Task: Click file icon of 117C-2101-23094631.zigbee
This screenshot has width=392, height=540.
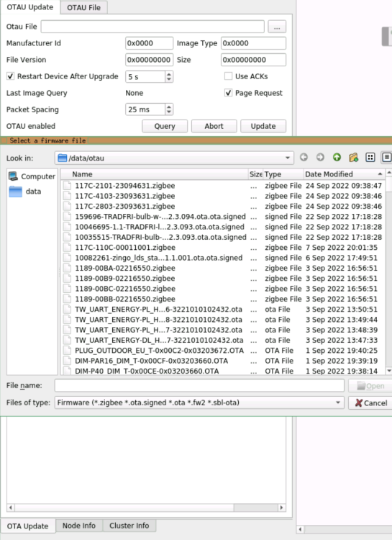Action: click(68, 186)
